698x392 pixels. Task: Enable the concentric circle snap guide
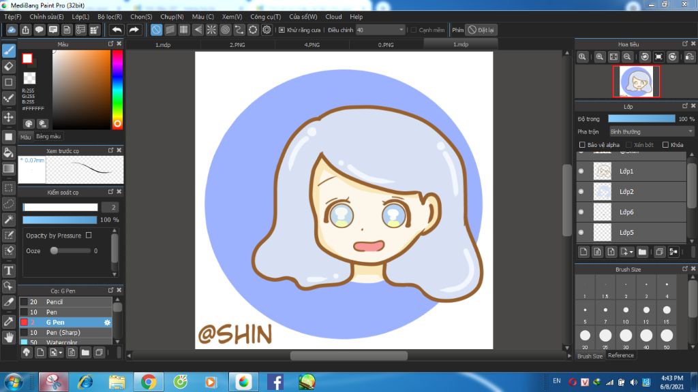click(225, 30)
